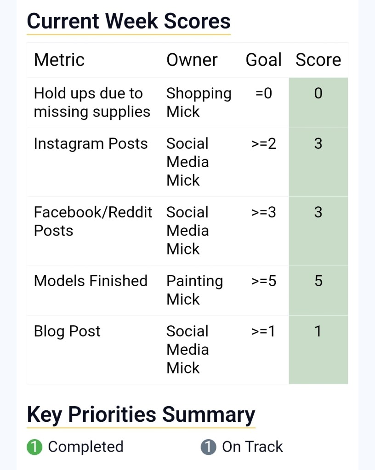Click the On Track status label
375x470 pixels.
[x=252, y=447]
